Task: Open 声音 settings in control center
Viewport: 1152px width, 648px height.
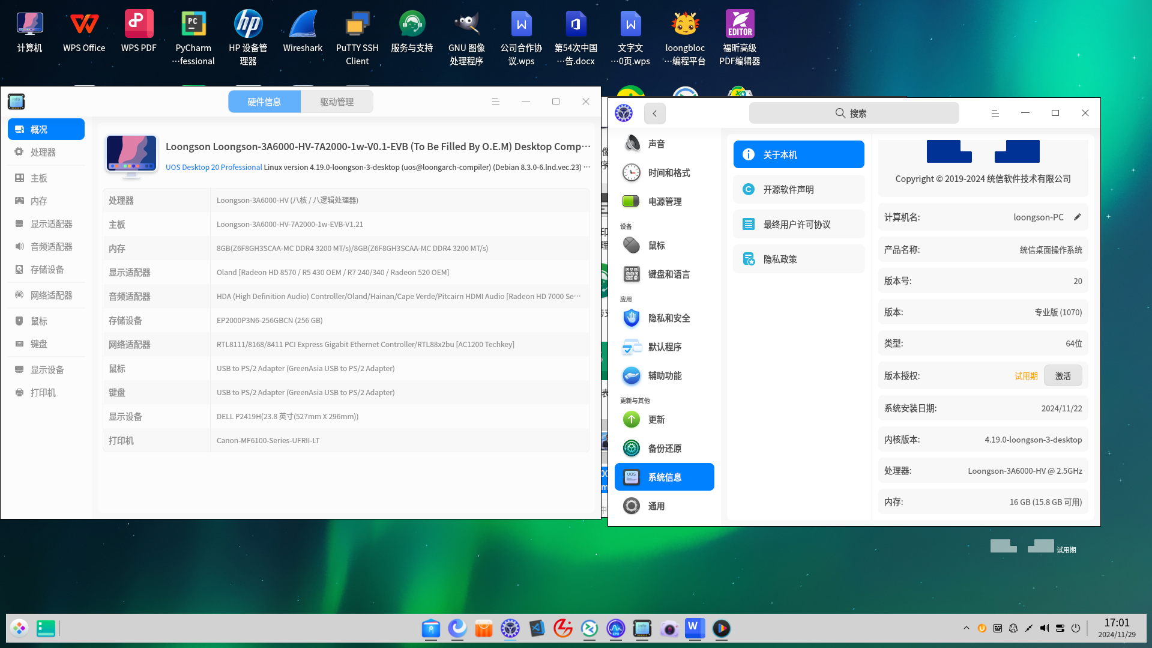Action: [665, 144]
